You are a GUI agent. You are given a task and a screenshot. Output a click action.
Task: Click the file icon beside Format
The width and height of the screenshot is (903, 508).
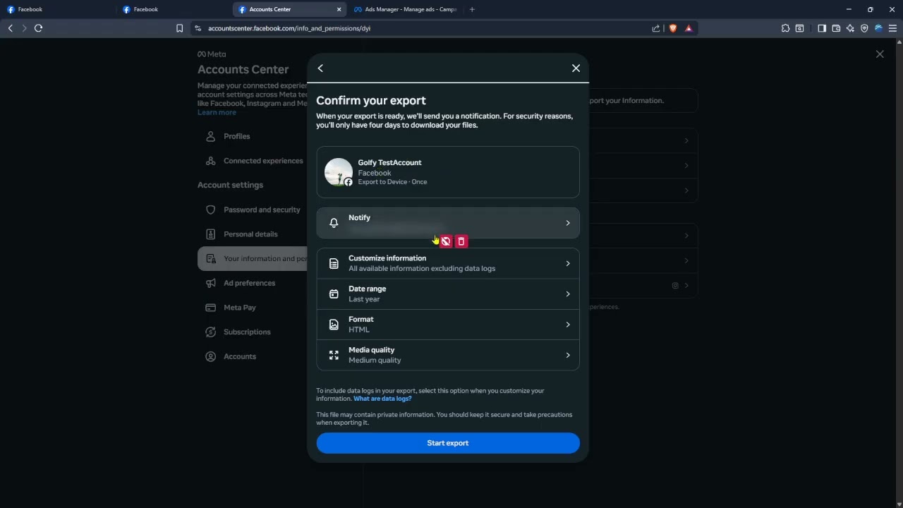click(334, 325)
